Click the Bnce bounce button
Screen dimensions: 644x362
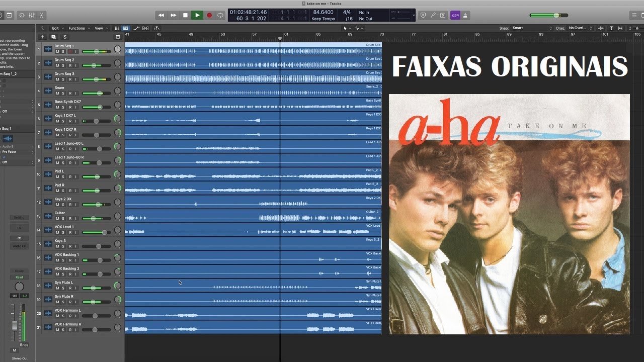(24, 345)
